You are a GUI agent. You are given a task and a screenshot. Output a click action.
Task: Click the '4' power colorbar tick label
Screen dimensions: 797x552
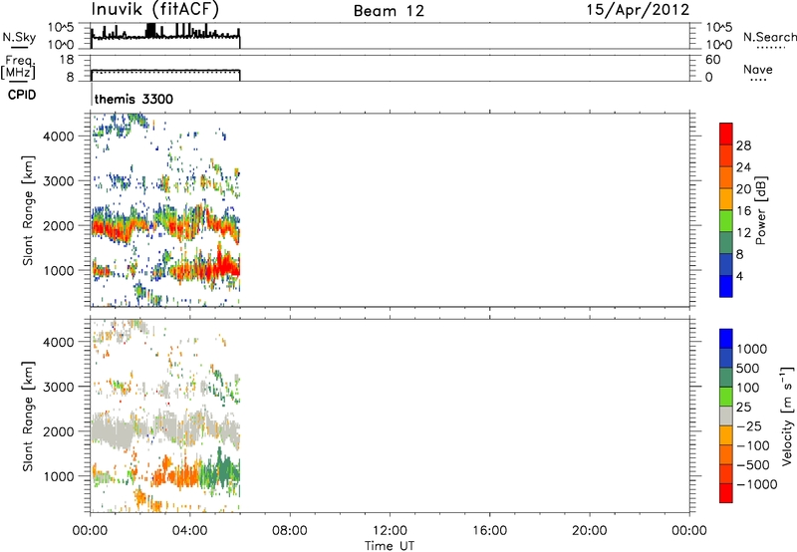click(x=739, y=276)
